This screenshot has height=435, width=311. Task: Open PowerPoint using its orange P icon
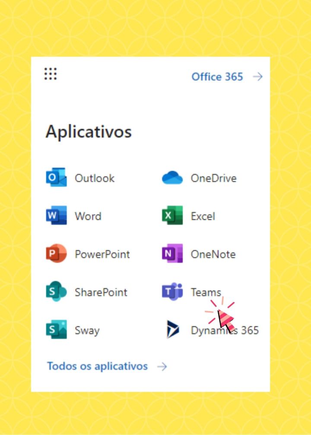(x=56, y=254)
